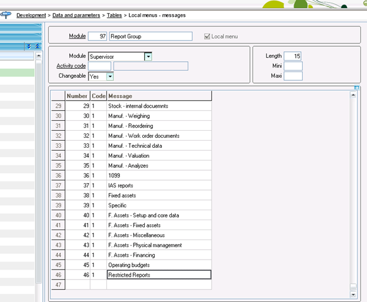Go to Data and parameters breadcrumb
367x302 pixels.
tap(76, 15)
